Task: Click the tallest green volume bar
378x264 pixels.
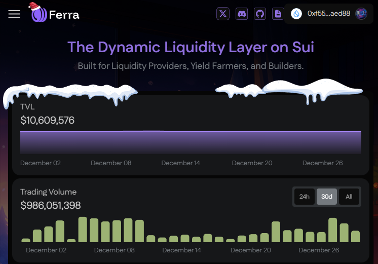Action: point(83,229)
